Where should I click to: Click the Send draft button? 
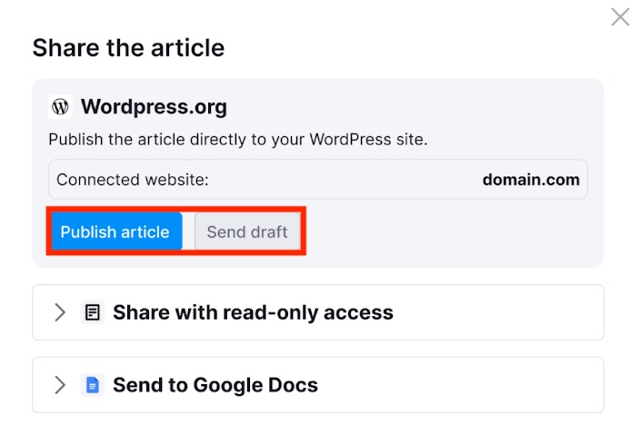coord(247,232)
